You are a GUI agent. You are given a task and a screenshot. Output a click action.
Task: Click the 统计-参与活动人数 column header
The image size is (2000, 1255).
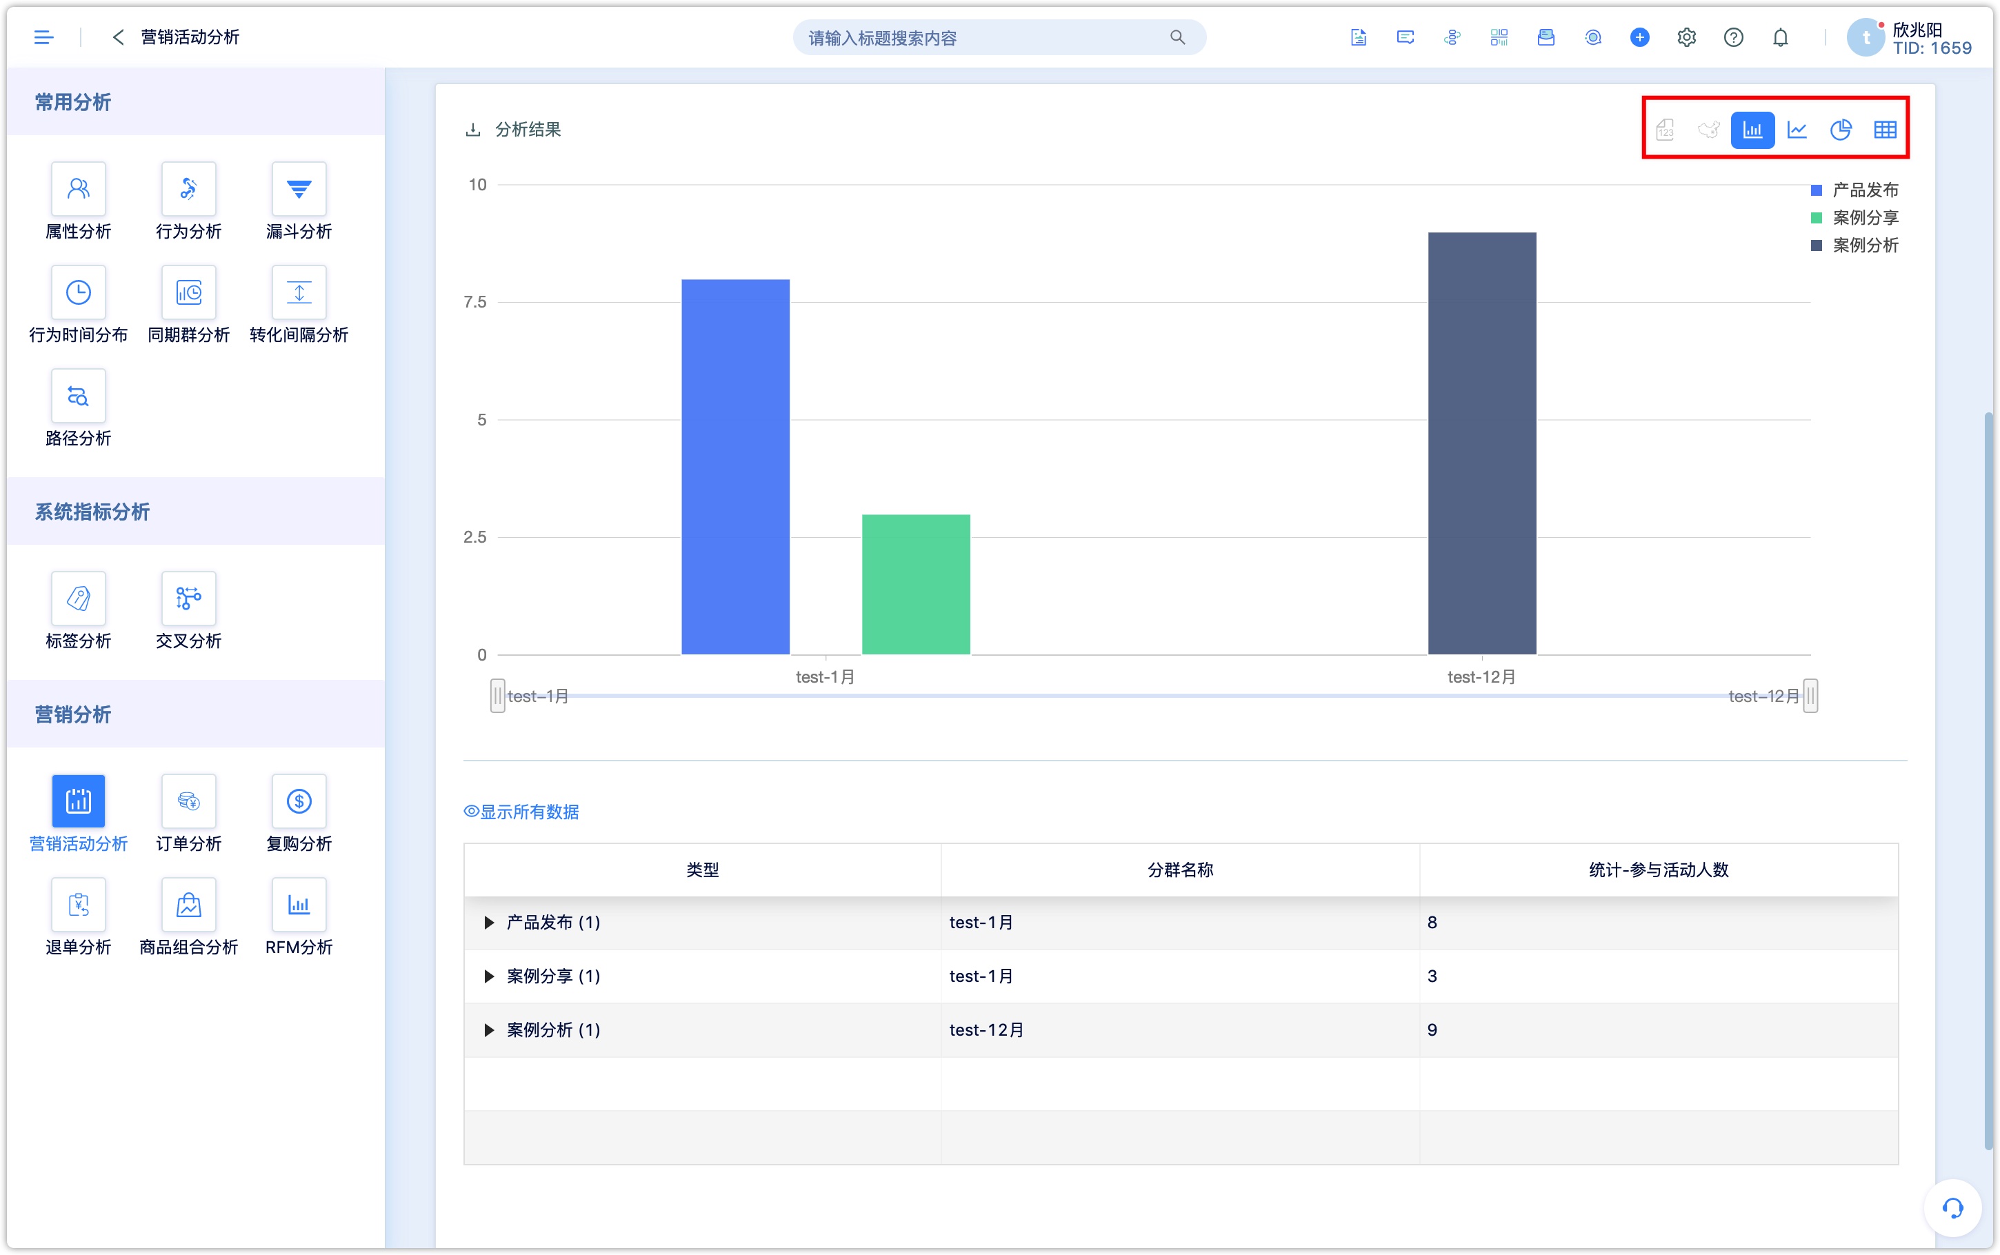click(1658, 870)
